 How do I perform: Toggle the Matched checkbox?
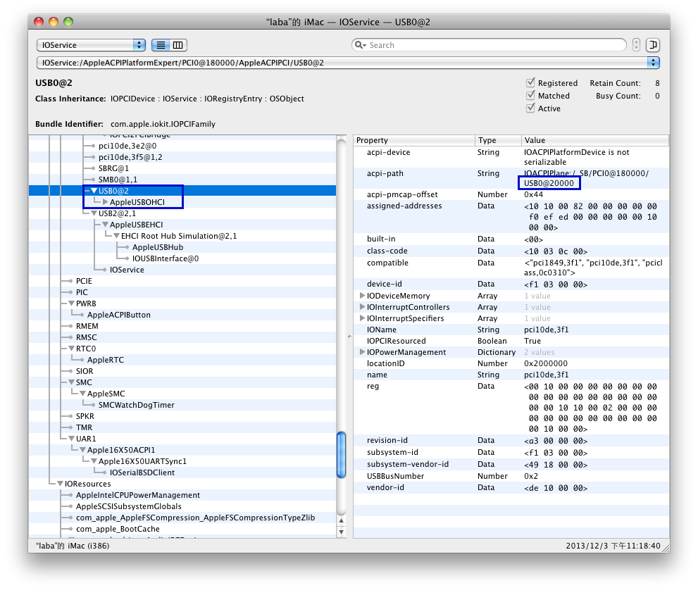pyautogui.click(x=530, y=95)
